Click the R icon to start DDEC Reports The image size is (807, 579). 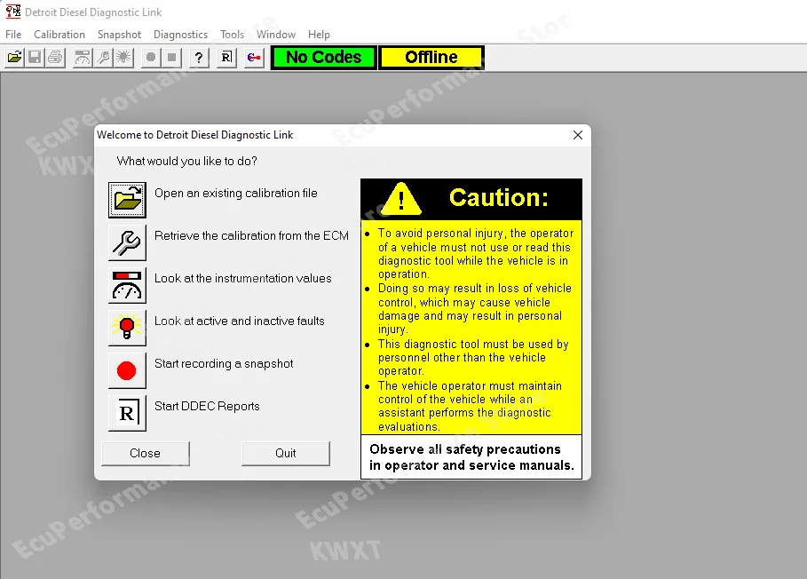(x=127, y=413)
